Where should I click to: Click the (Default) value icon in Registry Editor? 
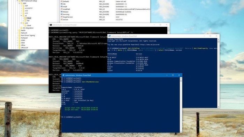click(62, 1)
